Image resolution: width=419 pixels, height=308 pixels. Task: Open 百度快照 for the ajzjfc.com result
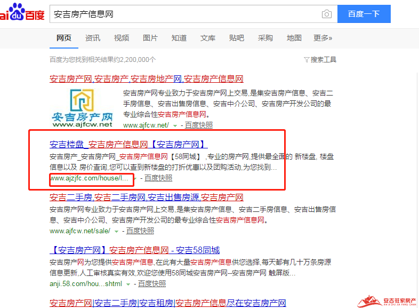[x=158, y=178]
